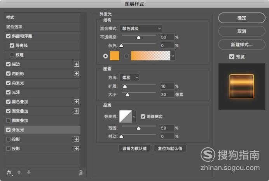Select the gradient radio button
The image size is (269, 181).
[126, 56]
